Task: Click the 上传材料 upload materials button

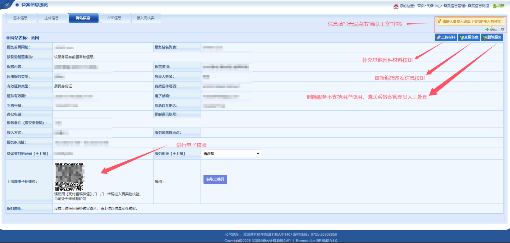Action: 446,37
